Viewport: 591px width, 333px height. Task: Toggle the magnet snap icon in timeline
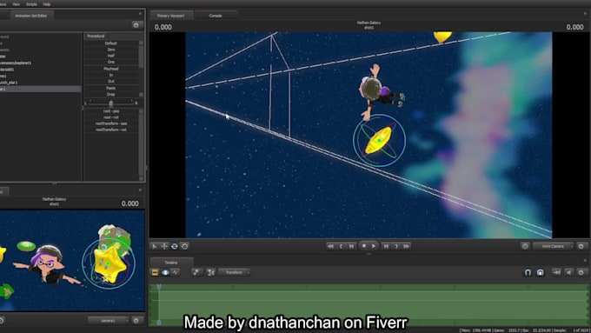[x=528, y=272]
